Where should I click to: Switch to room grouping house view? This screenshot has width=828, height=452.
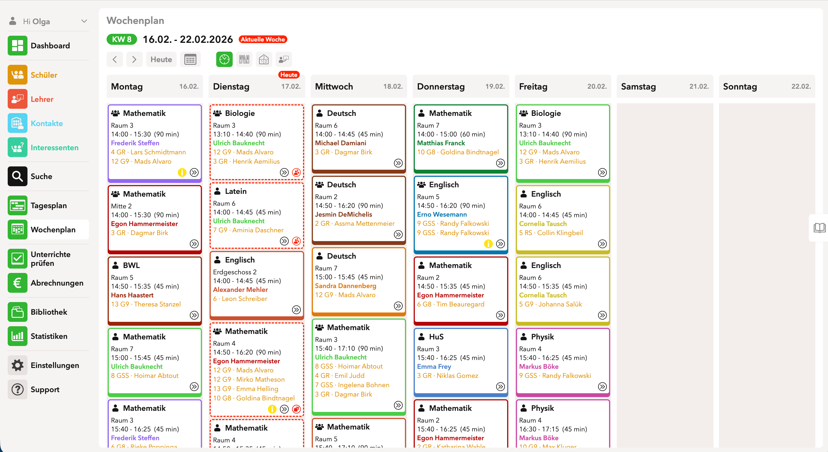(263, 59)
